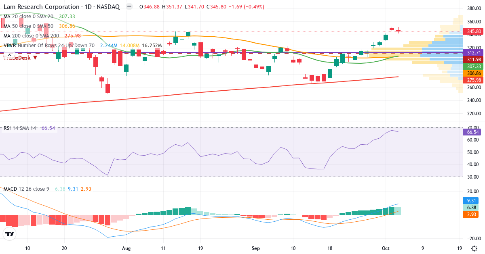Click the open value O346.88
485x254 pixels.
(x=149, y=7)
